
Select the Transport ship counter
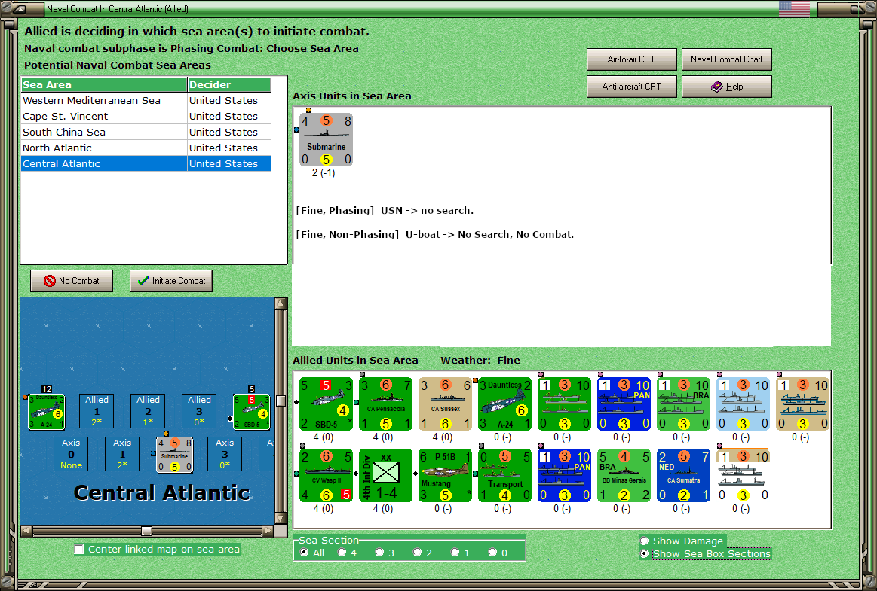pyautogui.click(x=504, y=475)
